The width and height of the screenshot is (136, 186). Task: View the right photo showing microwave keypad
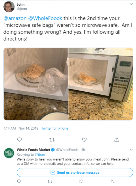[101, 84]
